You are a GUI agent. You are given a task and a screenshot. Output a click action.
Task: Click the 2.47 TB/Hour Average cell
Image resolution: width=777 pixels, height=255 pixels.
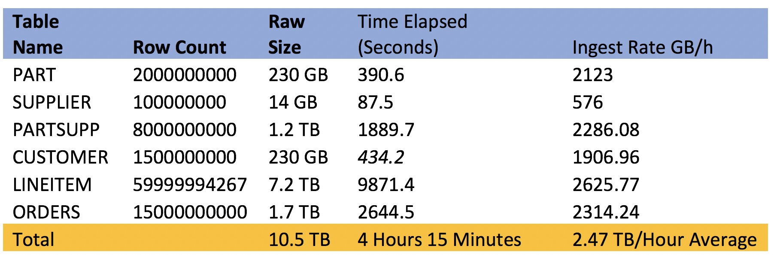click(664, 240)
